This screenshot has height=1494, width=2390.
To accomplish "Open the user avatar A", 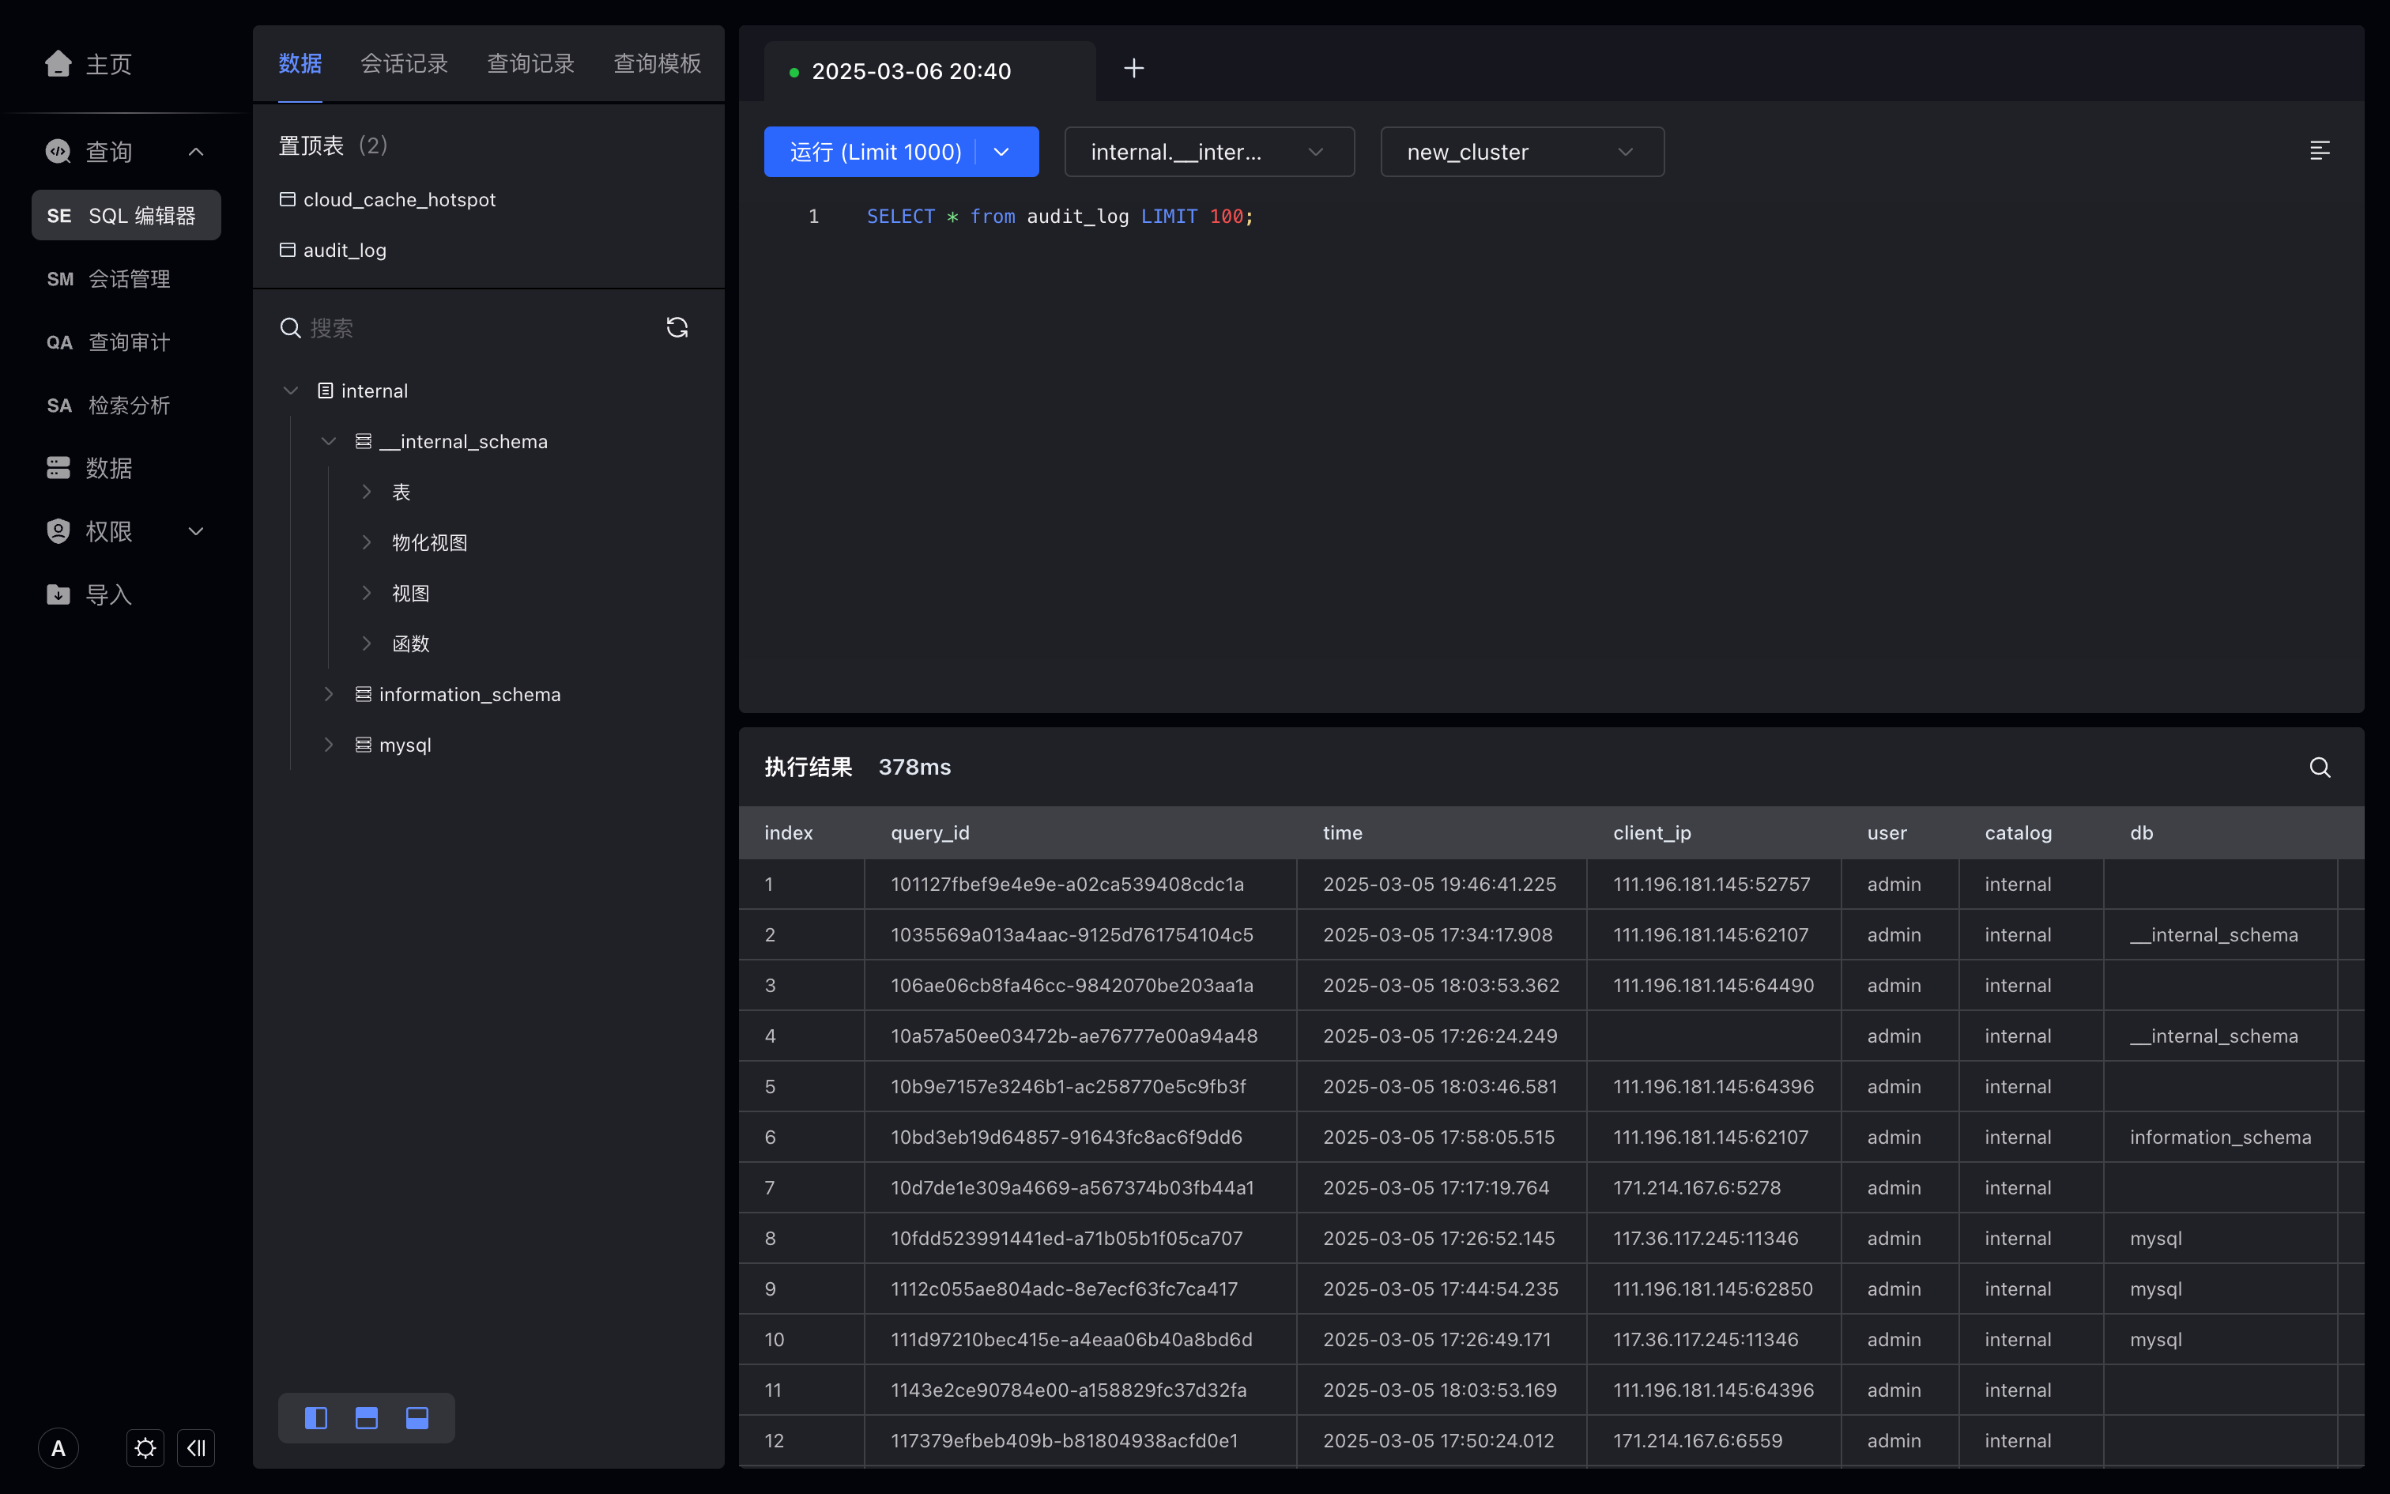I will pos(58,1448).
